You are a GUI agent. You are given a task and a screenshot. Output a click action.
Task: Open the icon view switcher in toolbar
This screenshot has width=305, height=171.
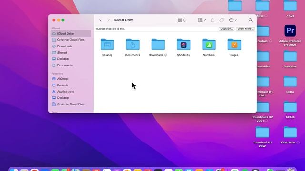point(182,20)
